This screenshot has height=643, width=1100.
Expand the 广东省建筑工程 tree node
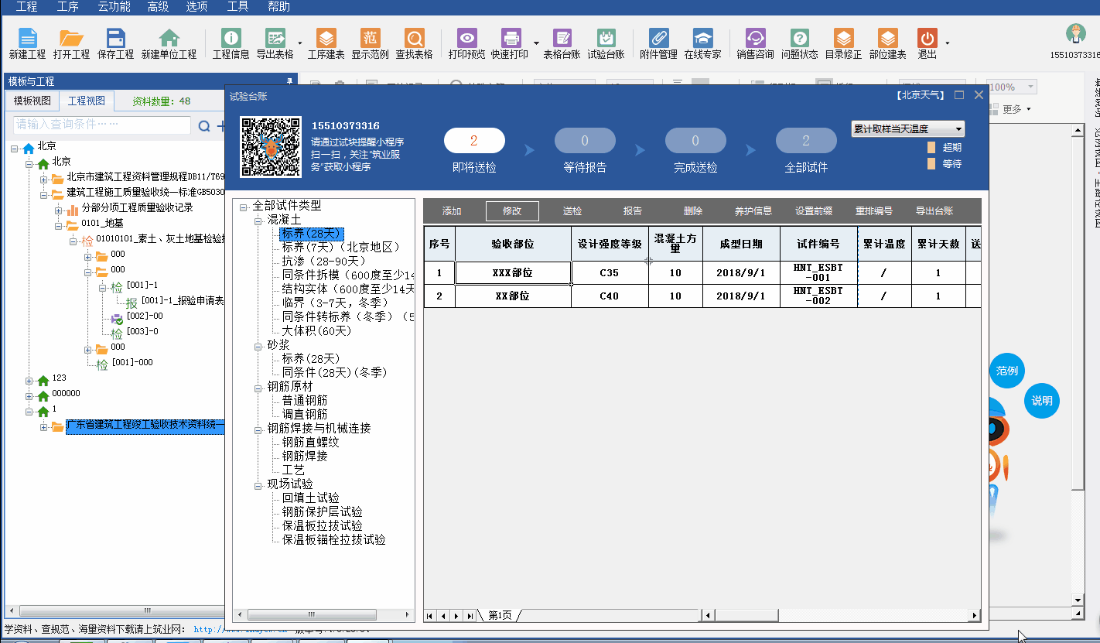[43, 427]
